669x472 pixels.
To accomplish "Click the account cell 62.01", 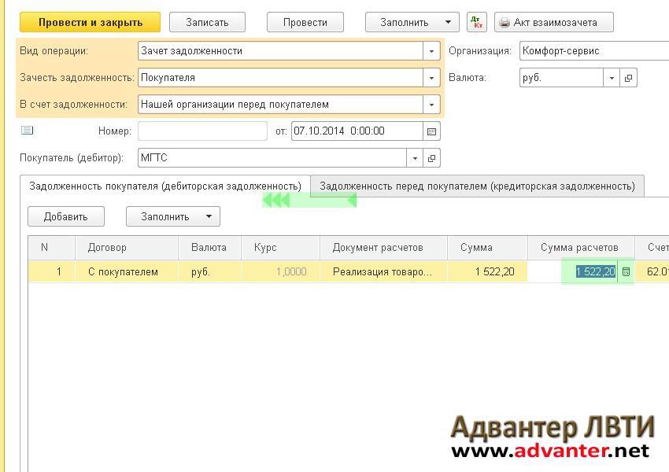I will click(652, 271).
